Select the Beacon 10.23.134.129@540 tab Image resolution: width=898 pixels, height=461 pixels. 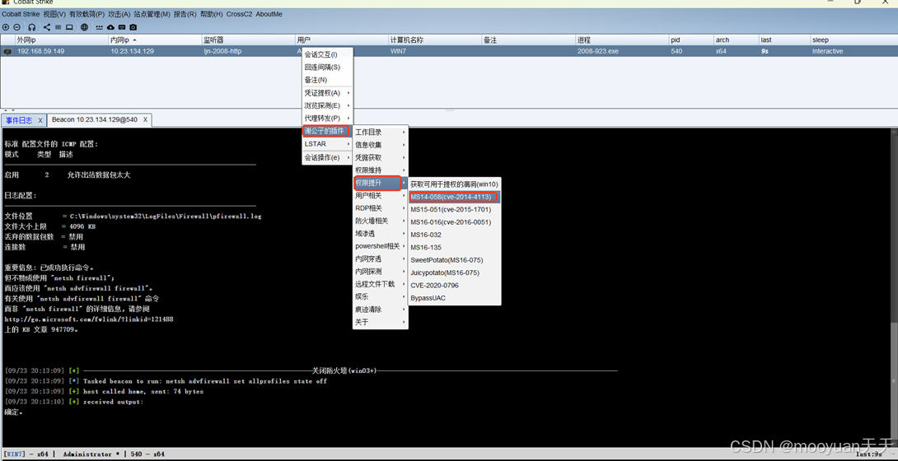(x=95, y=119)
